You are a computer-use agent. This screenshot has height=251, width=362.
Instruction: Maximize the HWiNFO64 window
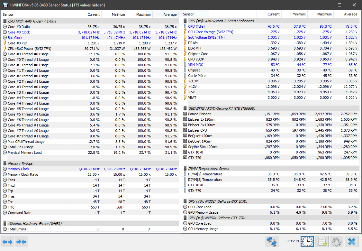pyautogui.click(x=339, y=5)
